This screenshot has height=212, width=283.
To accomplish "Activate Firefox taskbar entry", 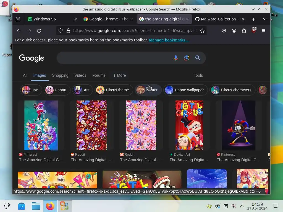I will tap(50, 206).
